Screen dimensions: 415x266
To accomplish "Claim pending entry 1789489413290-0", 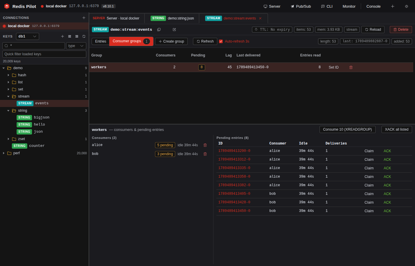I will pyautogui.click(x=369, y=151).
